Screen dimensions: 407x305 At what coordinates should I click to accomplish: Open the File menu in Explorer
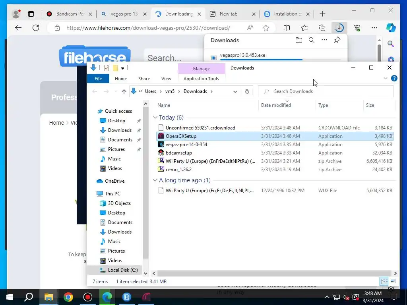coord(98,79)
